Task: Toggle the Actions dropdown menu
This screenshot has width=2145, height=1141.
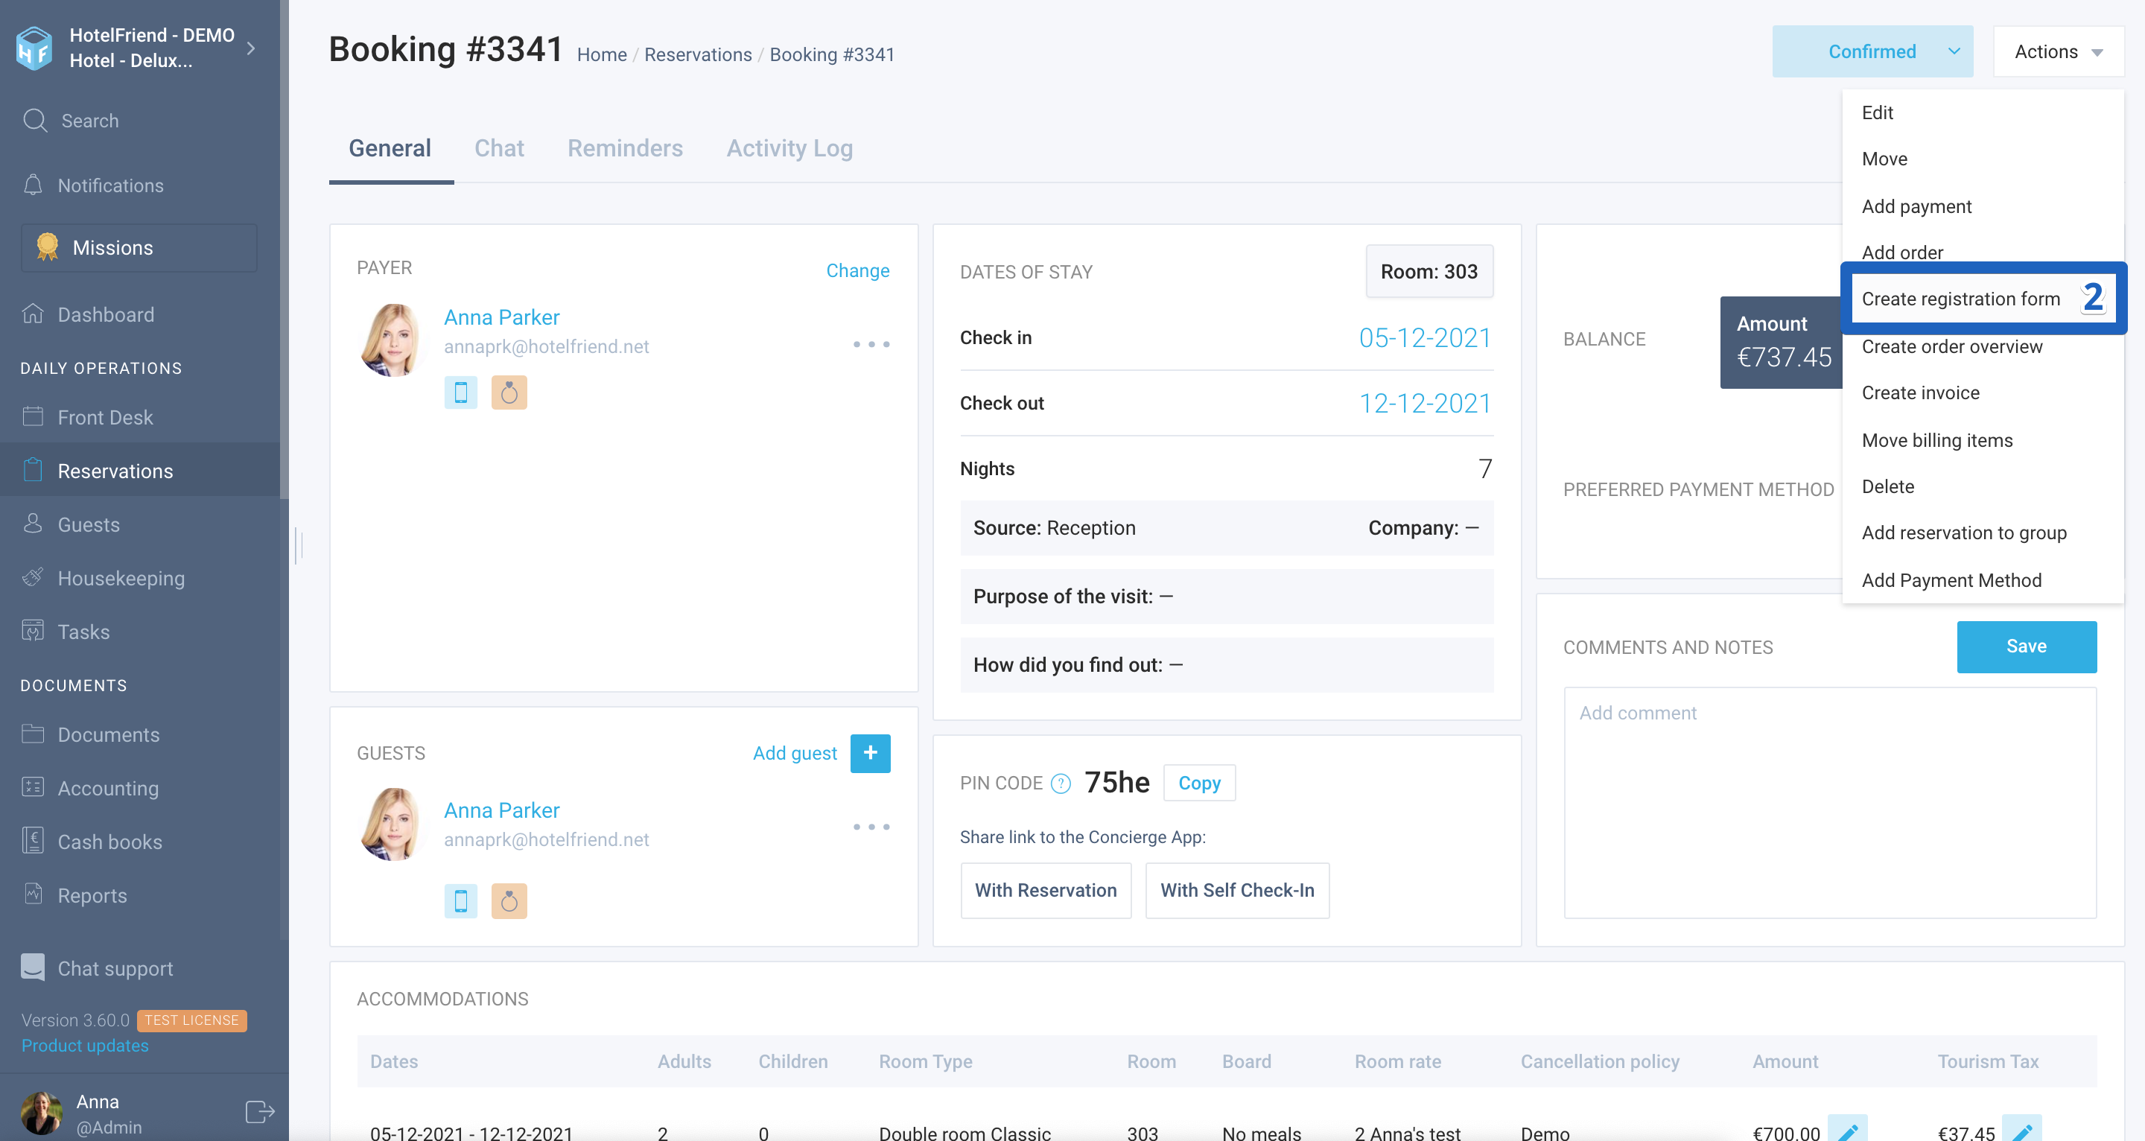Action: click(x=2059, y=51)
